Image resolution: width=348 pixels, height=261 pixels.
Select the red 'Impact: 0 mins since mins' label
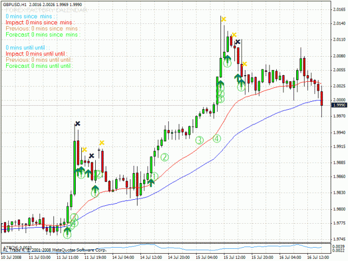click(40, 23)
